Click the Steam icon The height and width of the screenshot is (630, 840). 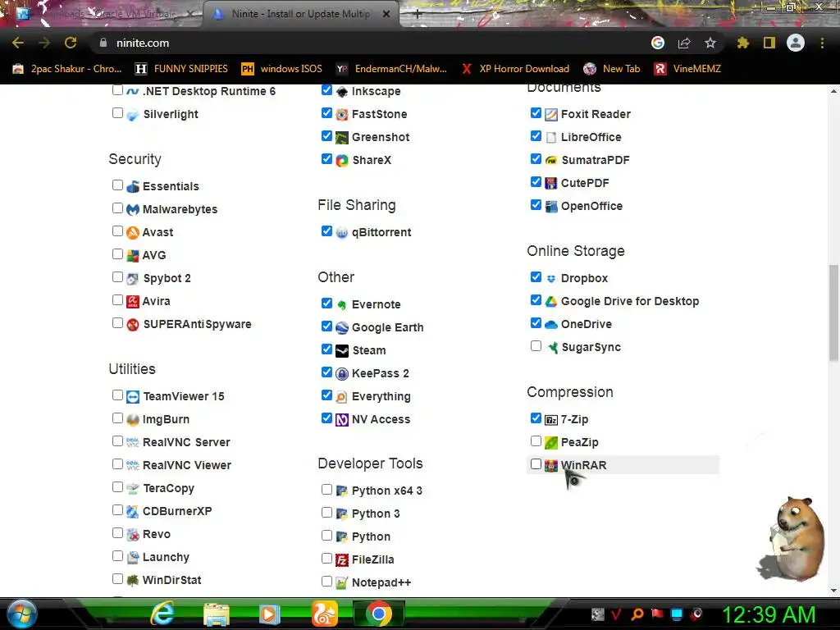(x=342, y=351)
